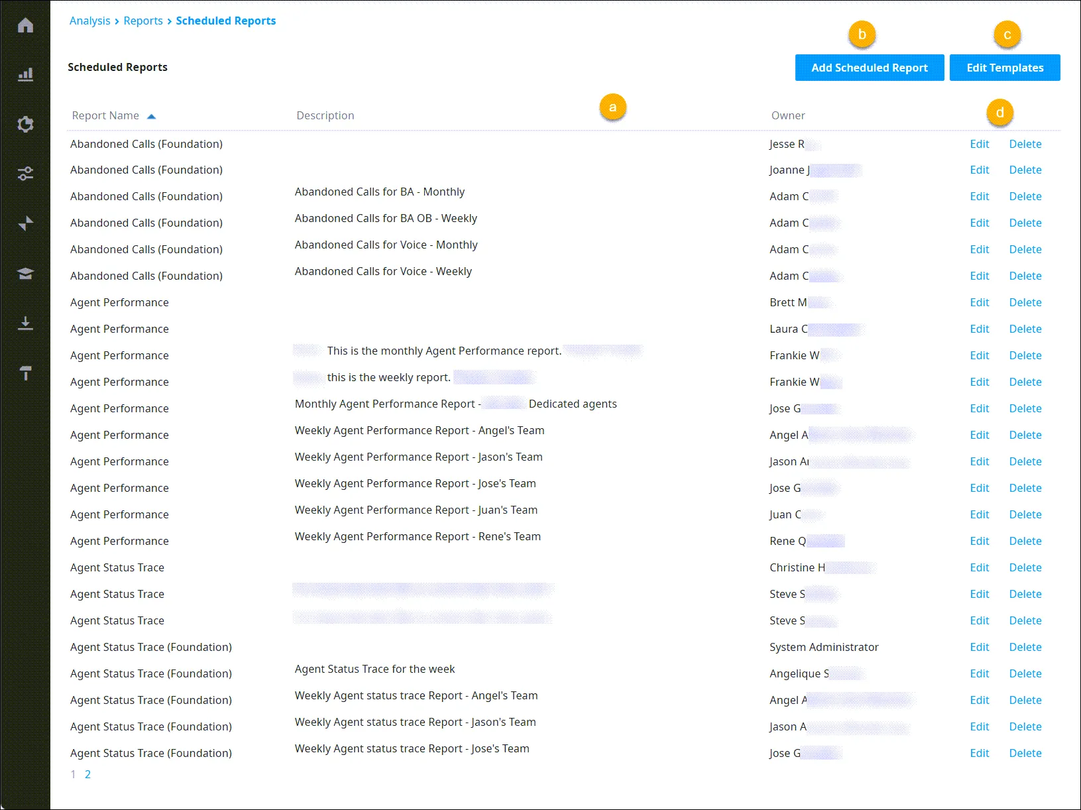Click the Description column header
This screenshot has height=810, width=1081.
[x=325, y=115]
